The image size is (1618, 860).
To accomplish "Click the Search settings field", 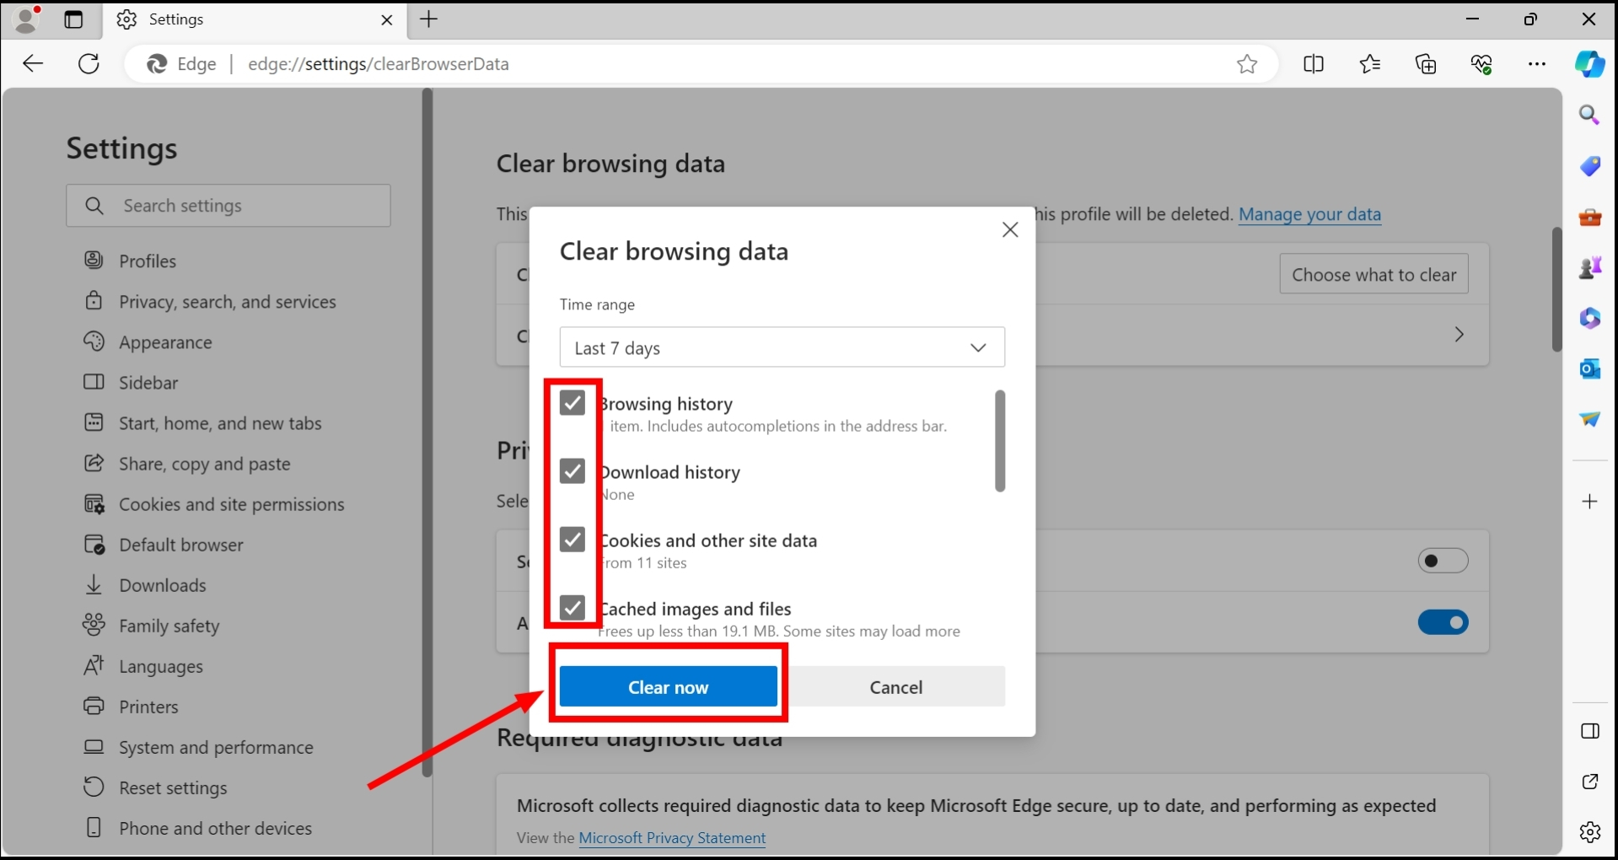I will click(x=228, y=205).
